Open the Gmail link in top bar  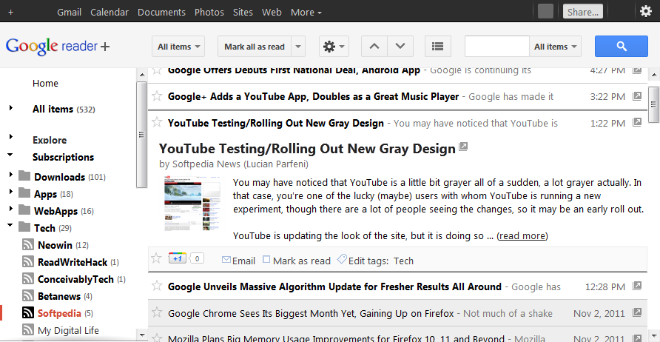pos(69,12)
